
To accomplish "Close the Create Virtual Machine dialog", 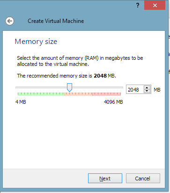I will click(x=155, y=5).
